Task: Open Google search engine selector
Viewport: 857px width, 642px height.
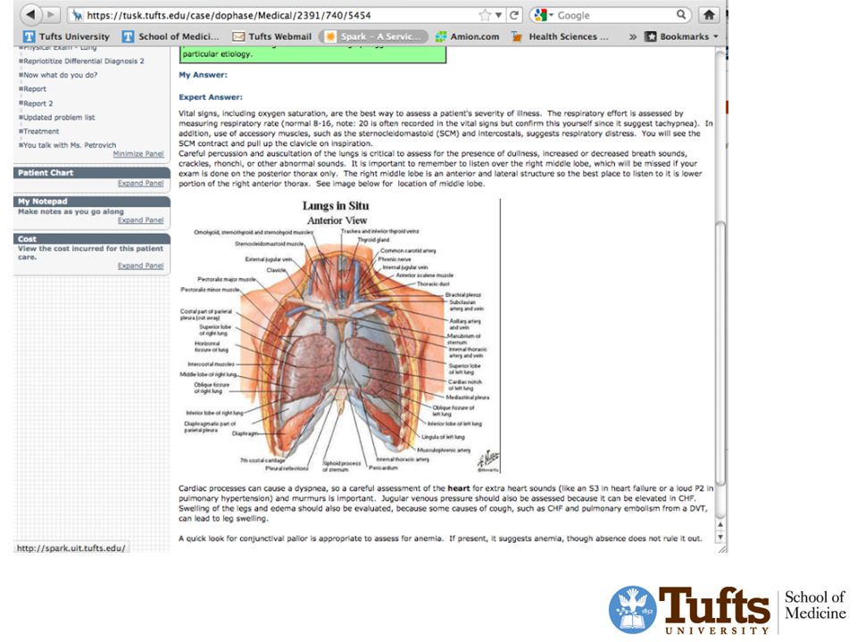Action: point(544,15)
